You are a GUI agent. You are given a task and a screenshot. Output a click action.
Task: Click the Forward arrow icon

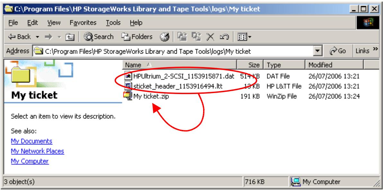49,37
